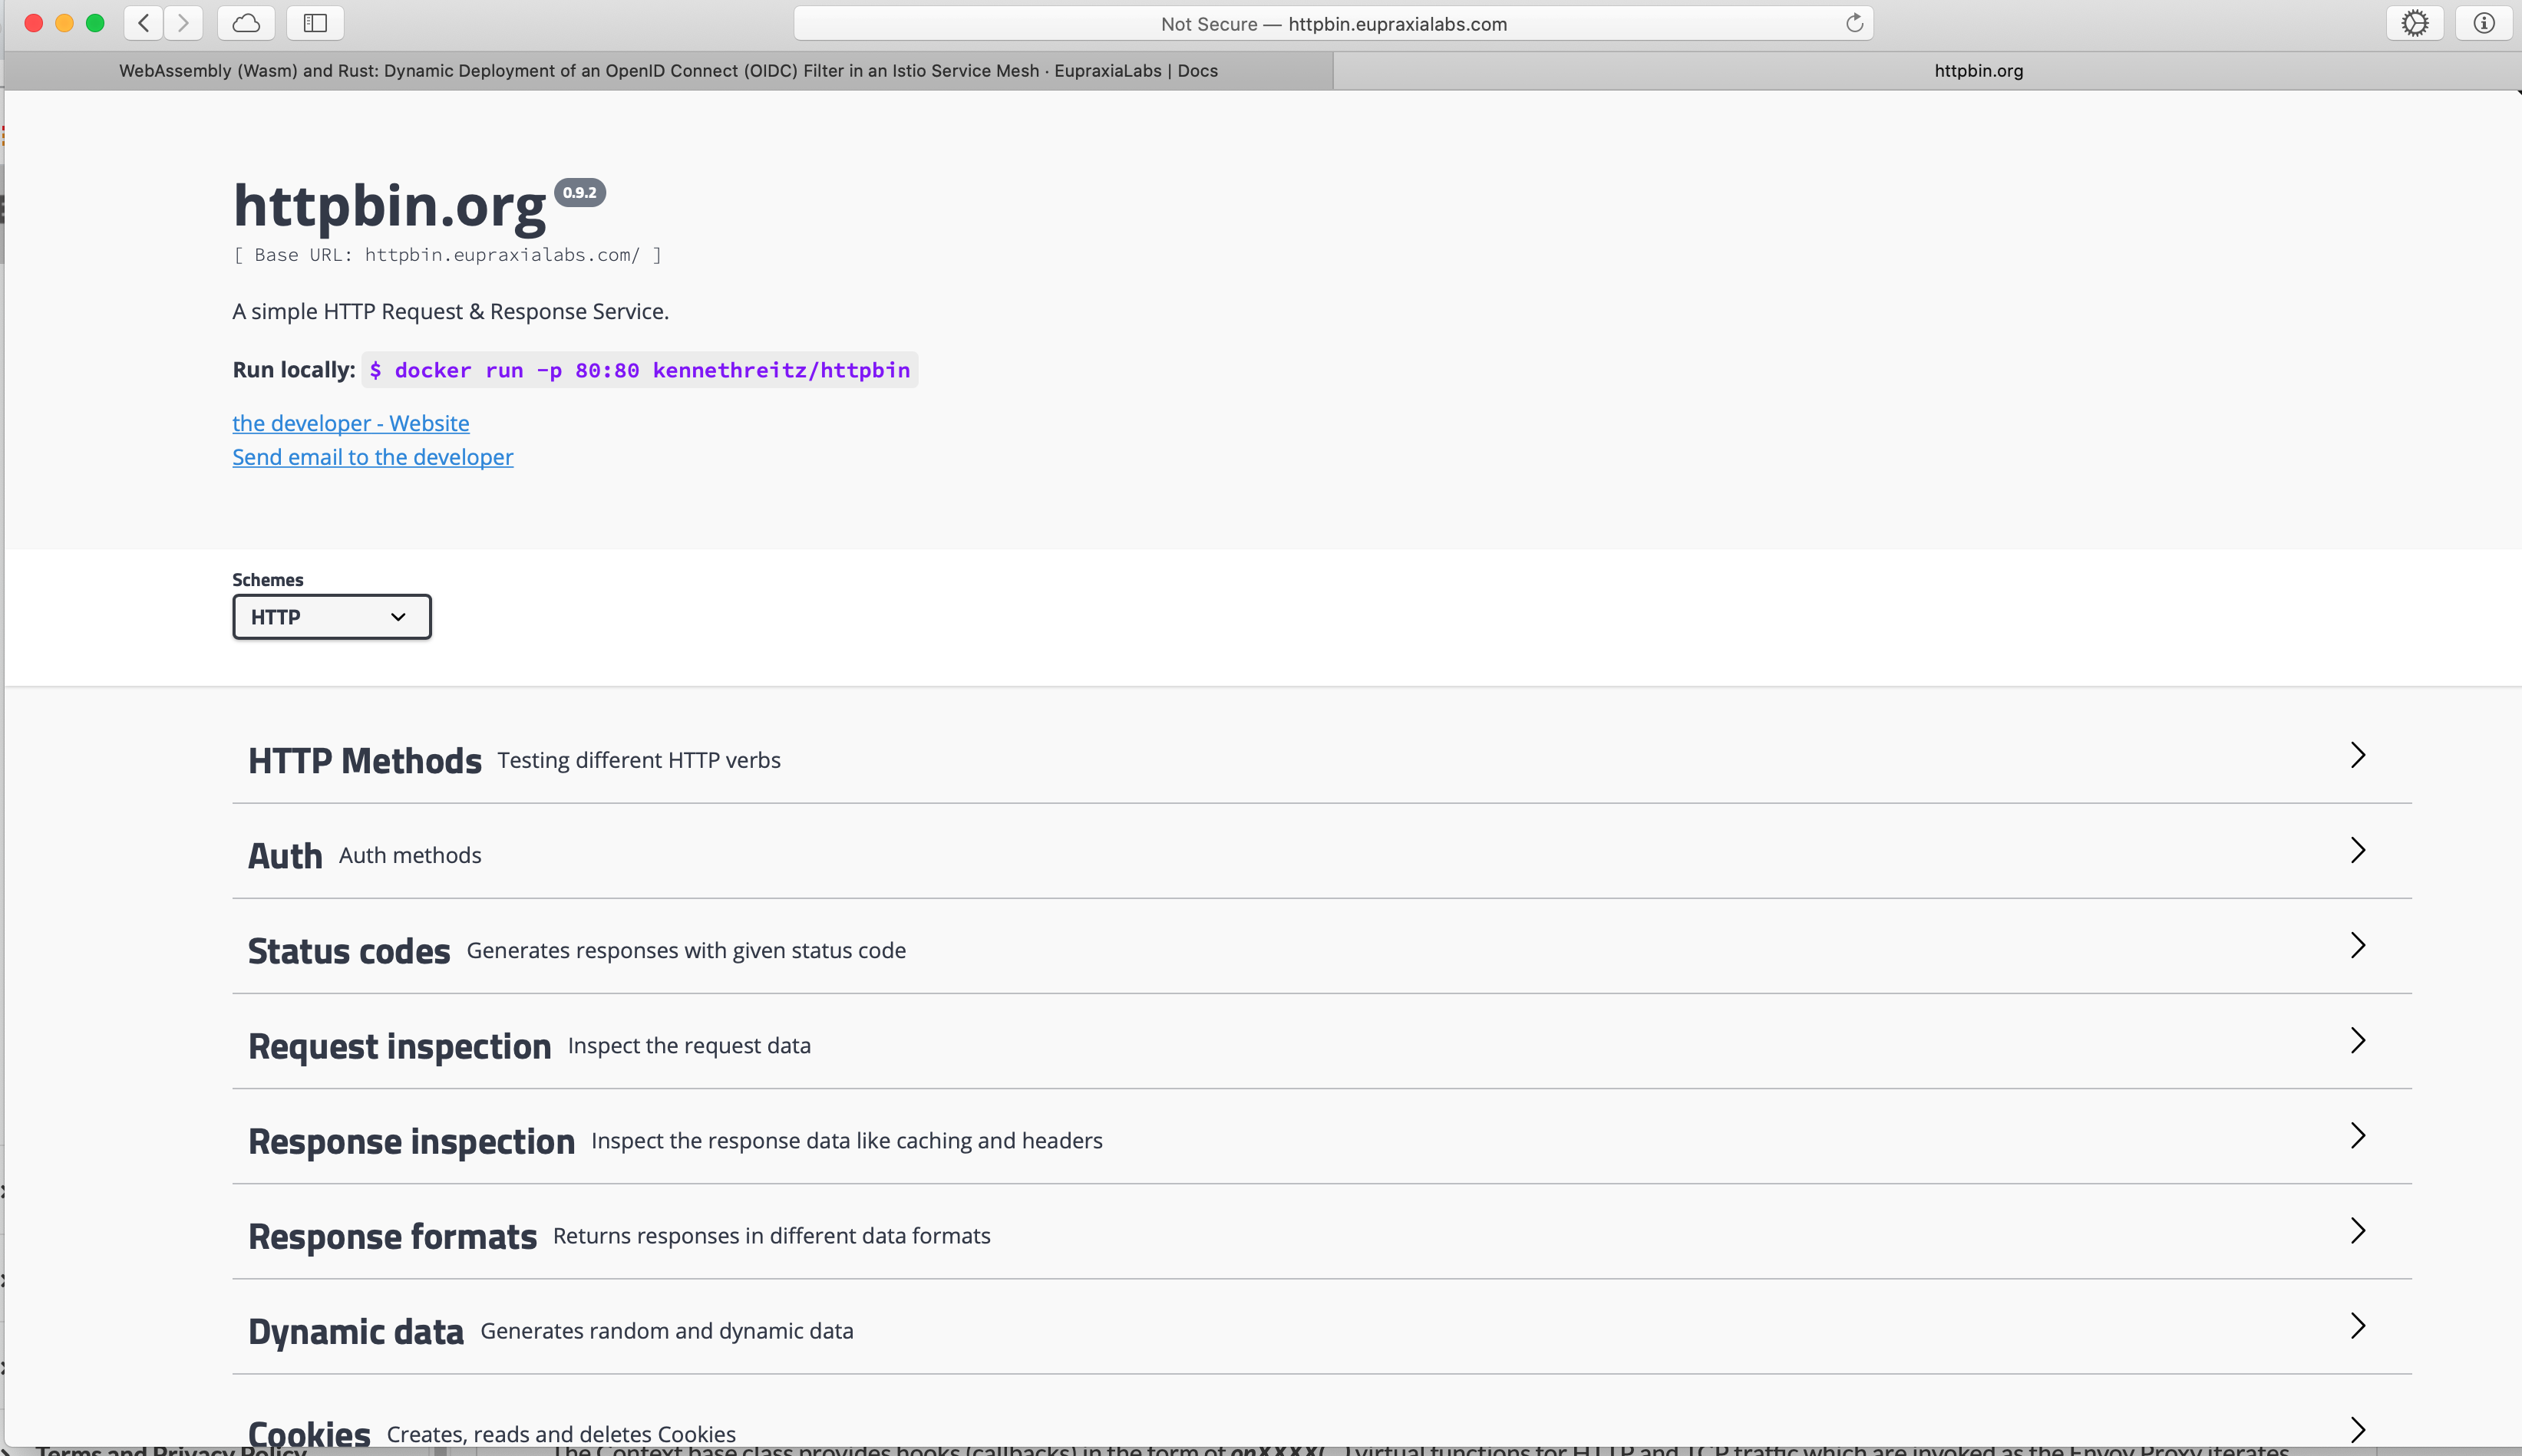Click the Cookies heading
The image size is (2522, 1456).
pyautogui.click(x=309, y=1433)
